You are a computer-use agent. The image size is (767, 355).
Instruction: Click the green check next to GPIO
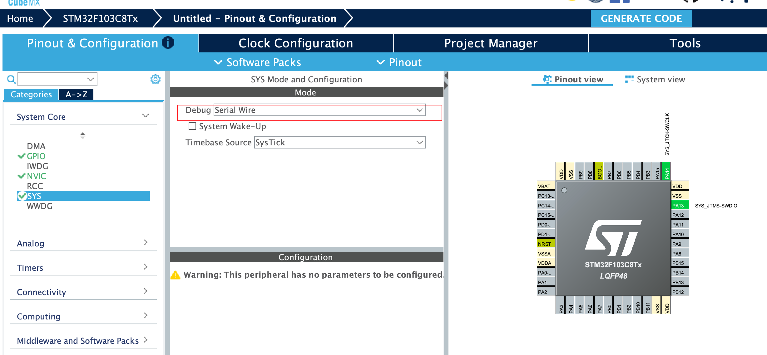coord(21,156)
